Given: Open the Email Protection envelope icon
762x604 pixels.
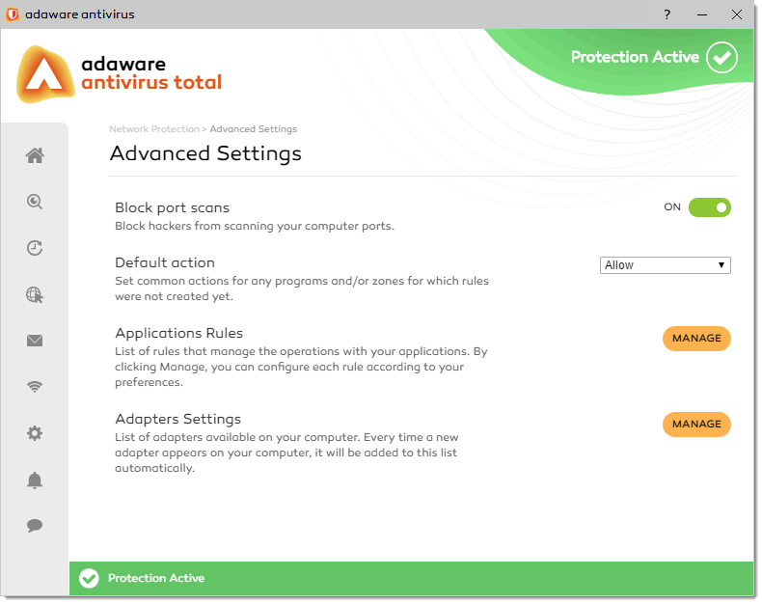Looking at the screenshot, I should coord(35,341).
